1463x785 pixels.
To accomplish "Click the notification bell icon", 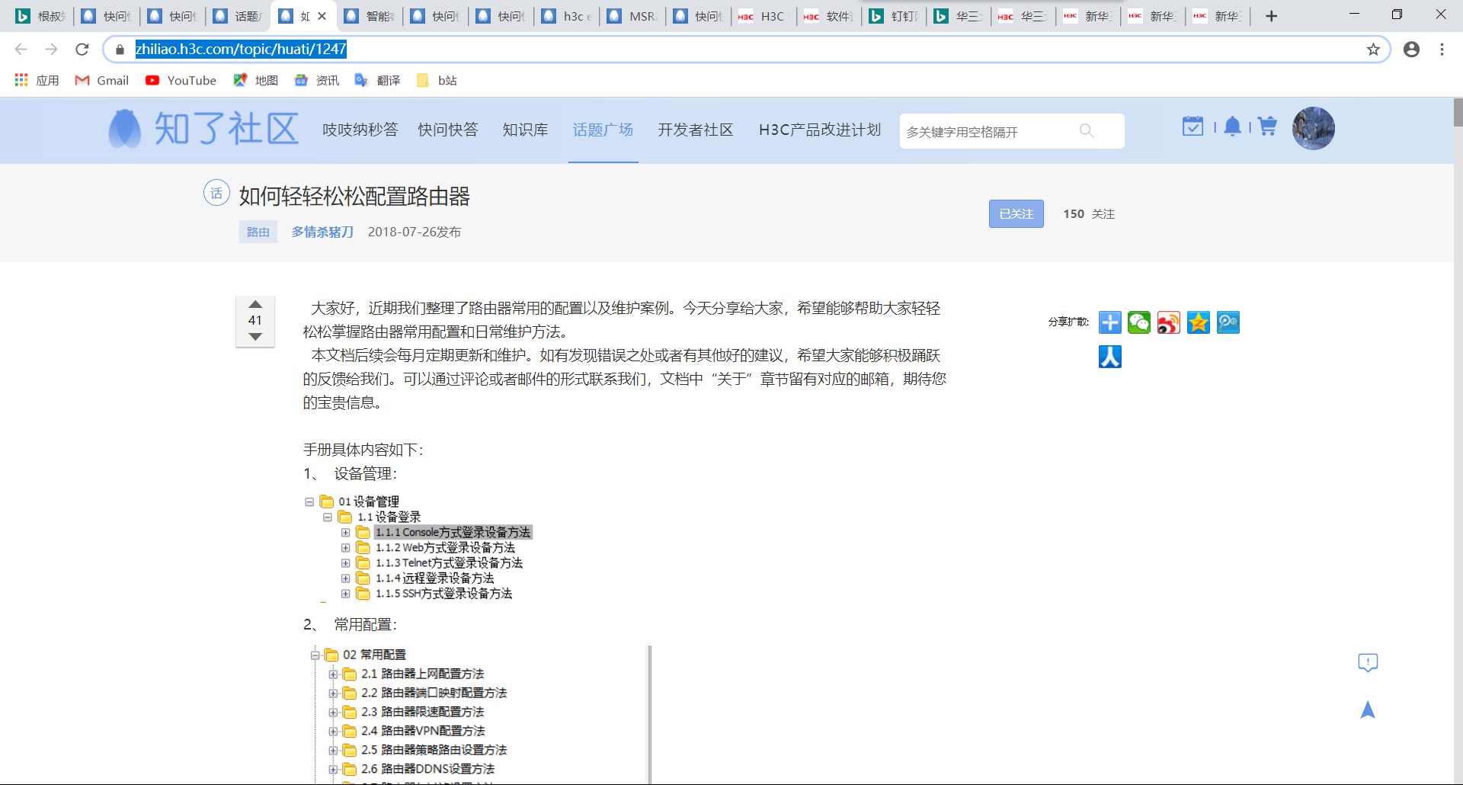I will [1232, 127].
